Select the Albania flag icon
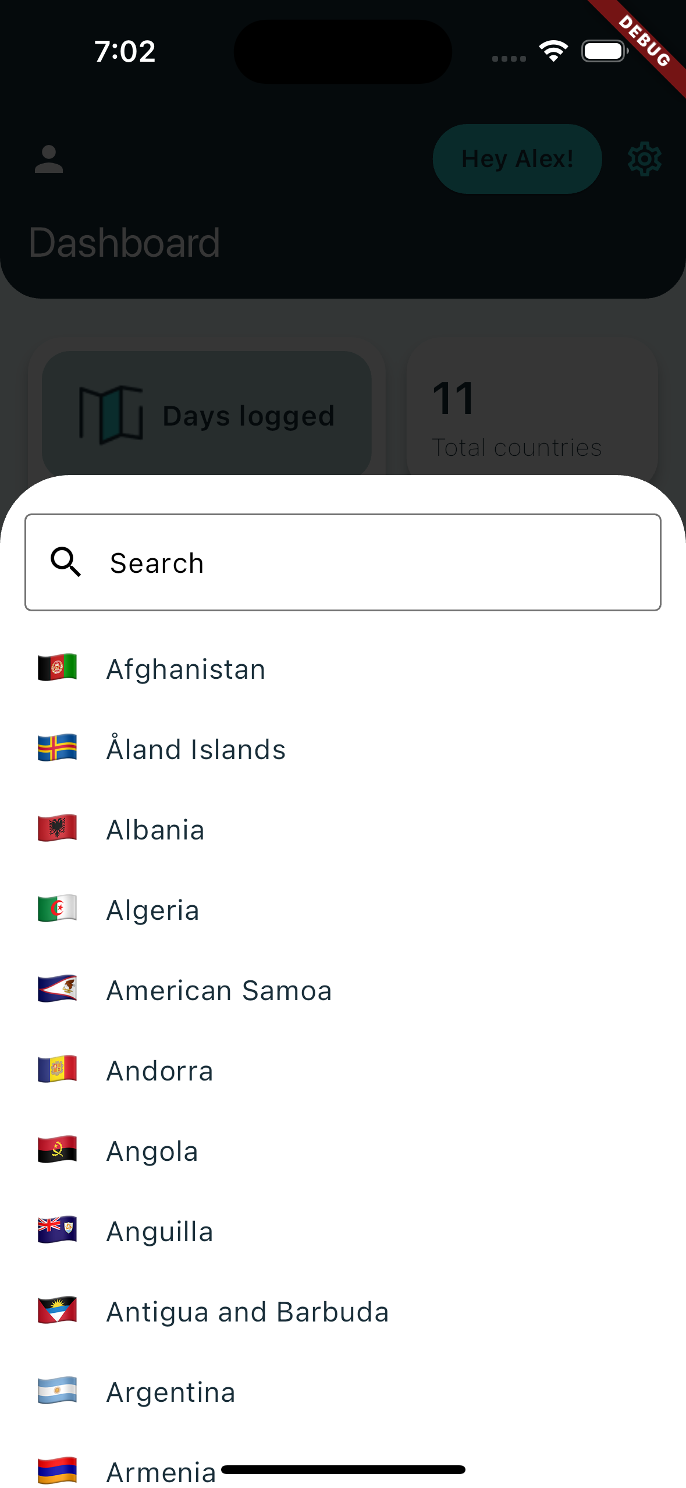 (57, 828)
